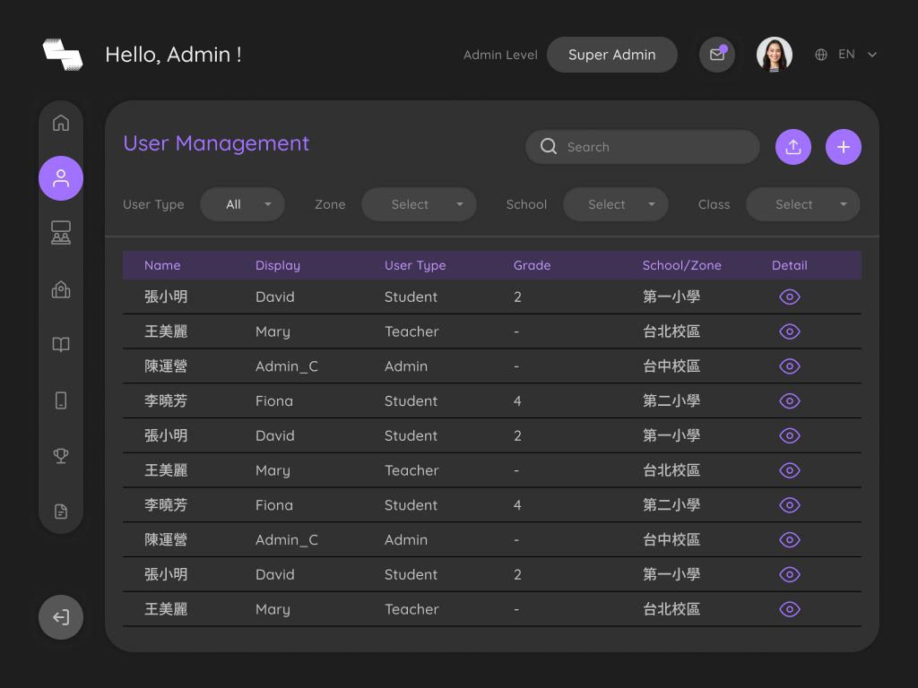This screenshot has height=688, width=918.
Task: Select the name 張小明 in the first row
Action: 166,297
